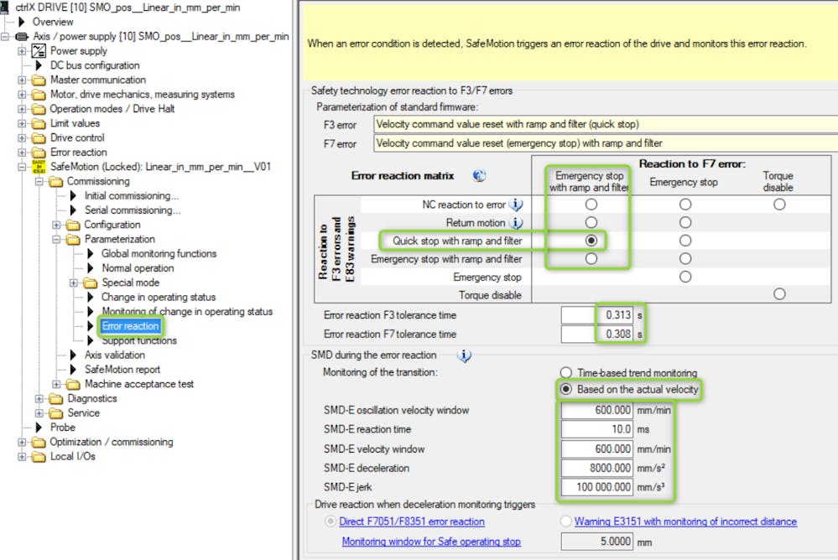Click the arrow icon beside Overview
This screenshot has width=838, height=560.
click(21, 22)
